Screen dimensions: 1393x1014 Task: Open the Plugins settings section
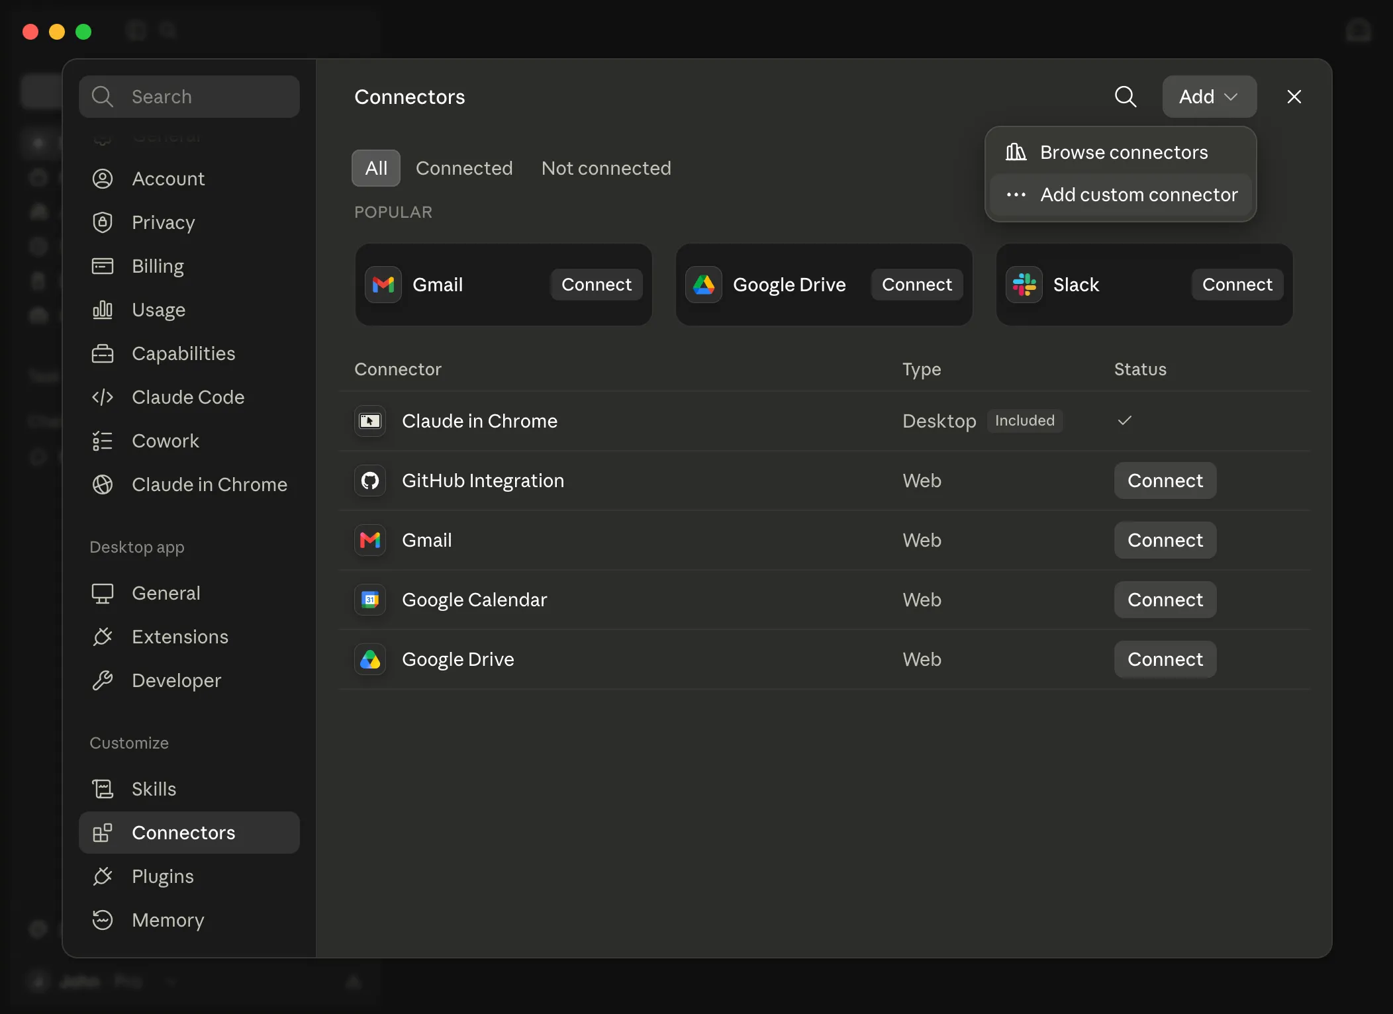(x=189, y=876)
